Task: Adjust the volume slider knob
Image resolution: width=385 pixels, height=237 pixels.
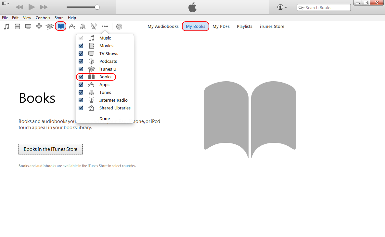Action: 97,7
